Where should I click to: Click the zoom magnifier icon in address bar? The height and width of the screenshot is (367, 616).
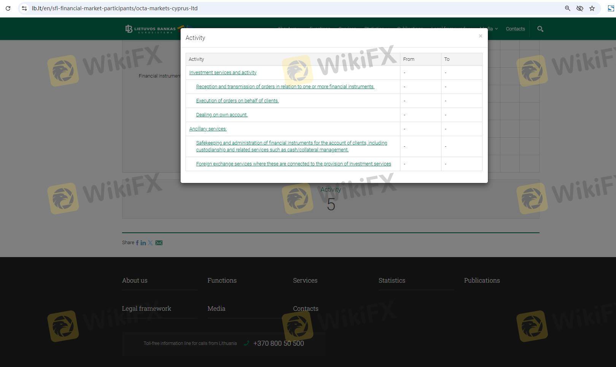coord(567,8)
